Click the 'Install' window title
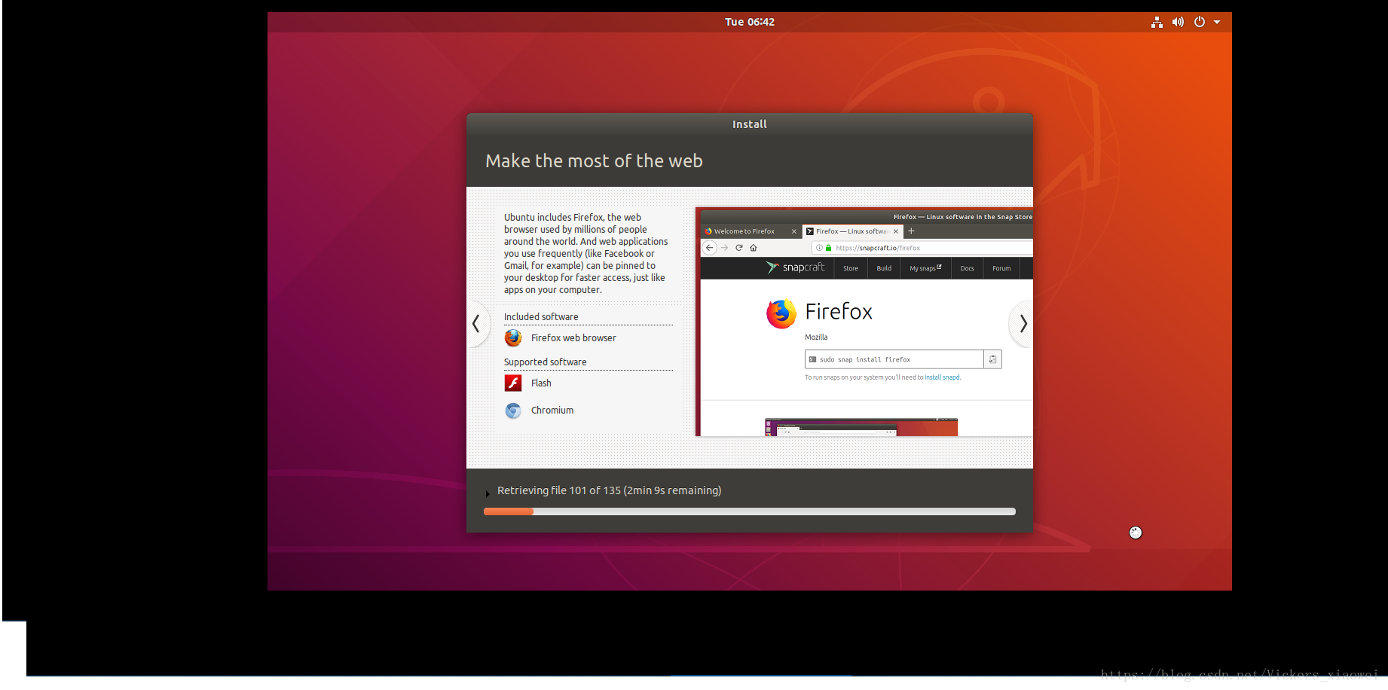1388x690 pixels. [x=750, y=124]
